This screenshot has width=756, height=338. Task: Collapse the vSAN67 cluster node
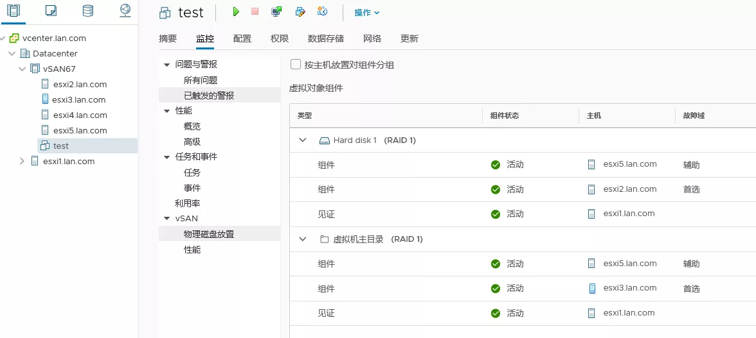click(22, 69)
